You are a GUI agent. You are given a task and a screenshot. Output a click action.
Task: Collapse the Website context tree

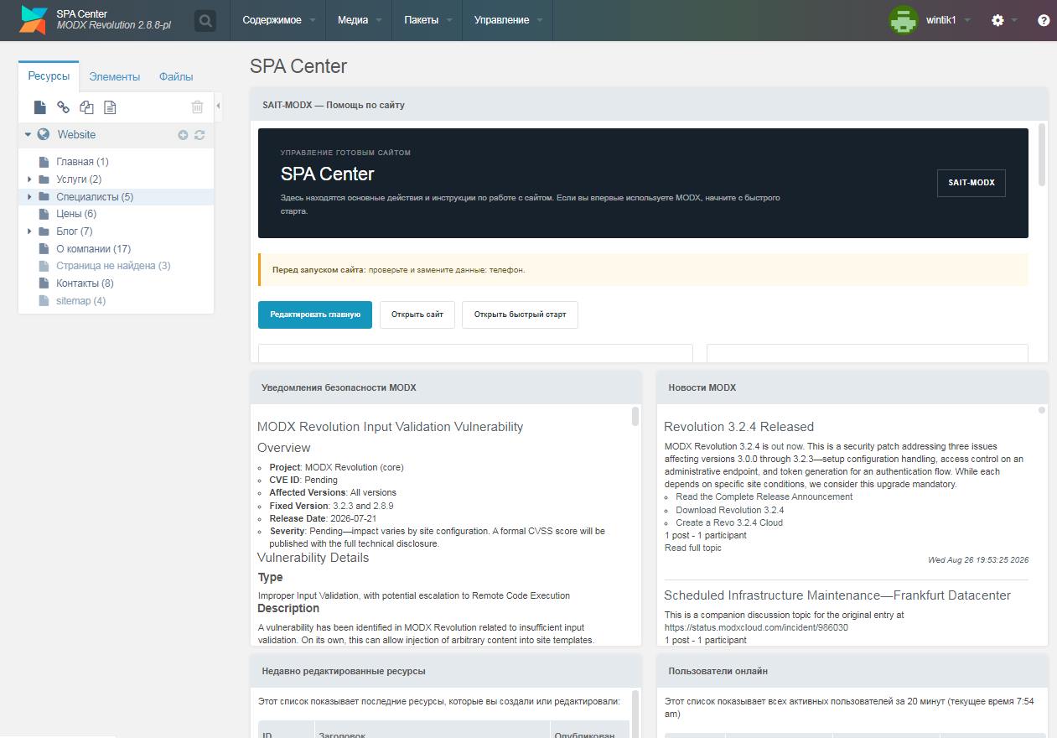coord(28,135)
